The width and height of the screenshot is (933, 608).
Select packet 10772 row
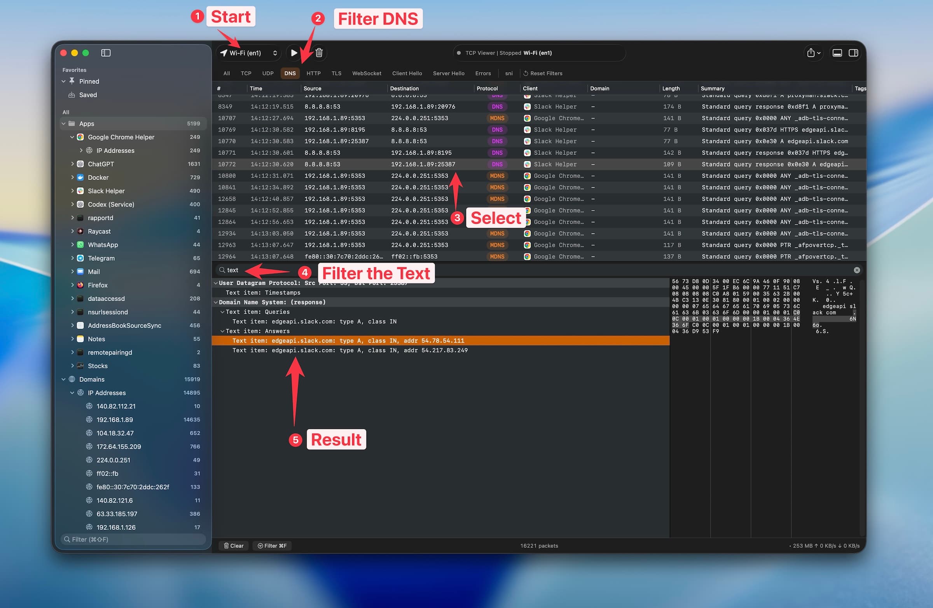(x=539, y=164)
